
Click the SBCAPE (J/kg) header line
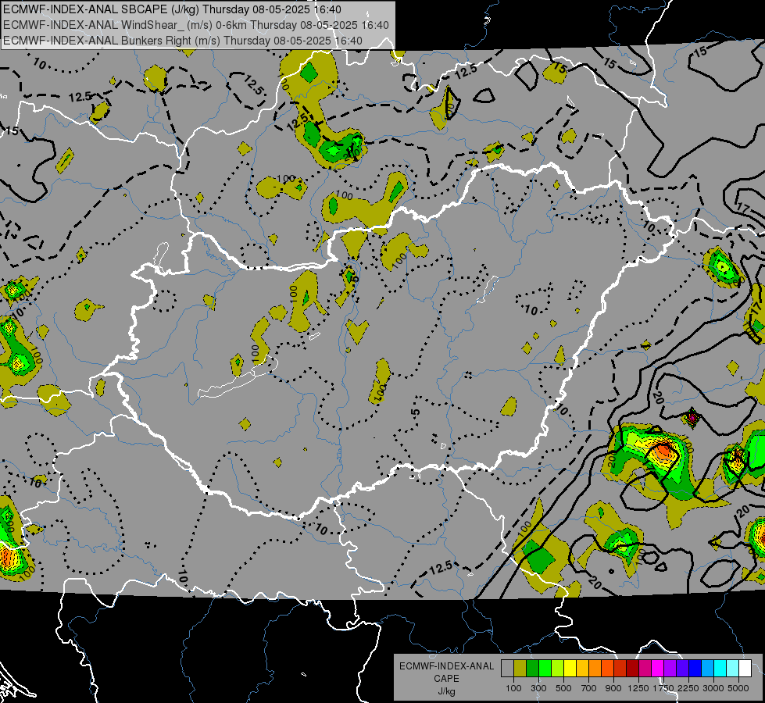(172, 9)
